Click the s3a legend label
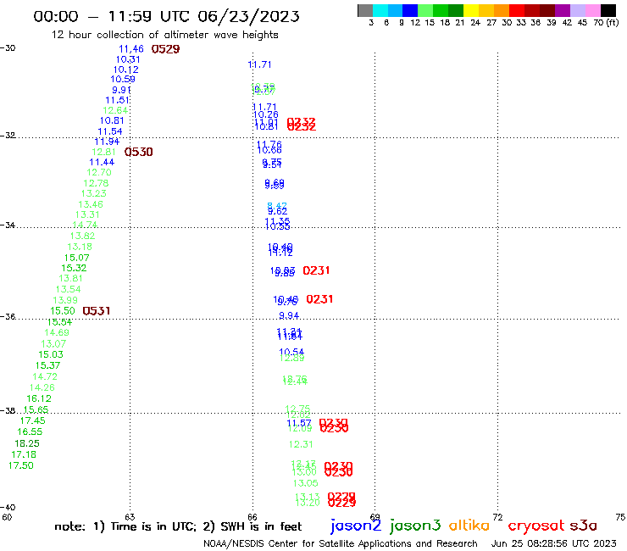 tap(583, 526)
